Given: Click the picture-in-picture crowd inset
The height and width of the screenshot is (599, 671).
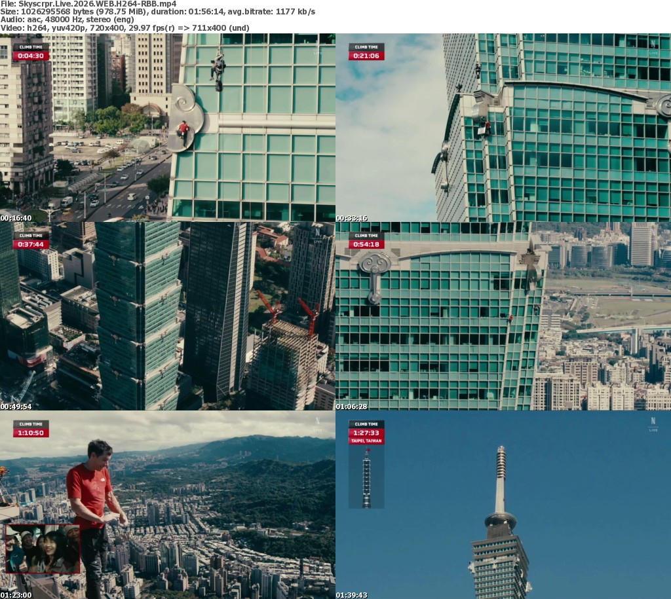Looking at the screenshot, I should point(42,549).
